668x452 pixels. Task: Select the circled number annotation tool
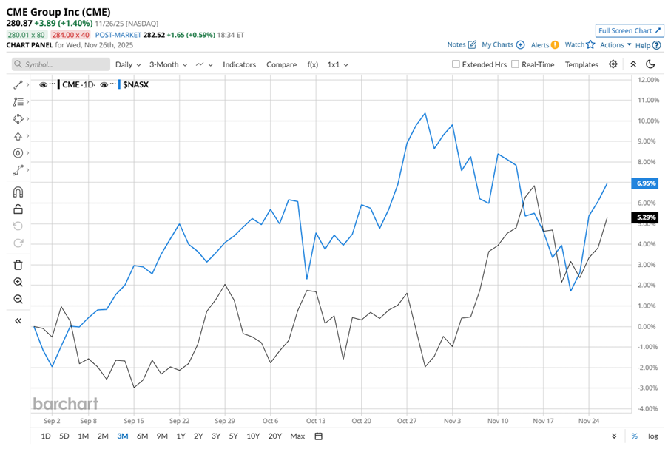click(x=18, y=153)
